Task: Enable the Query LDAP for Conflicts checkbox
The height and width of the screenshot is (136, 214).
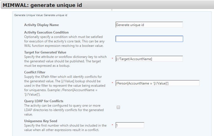Action: (x=118, y=107)
